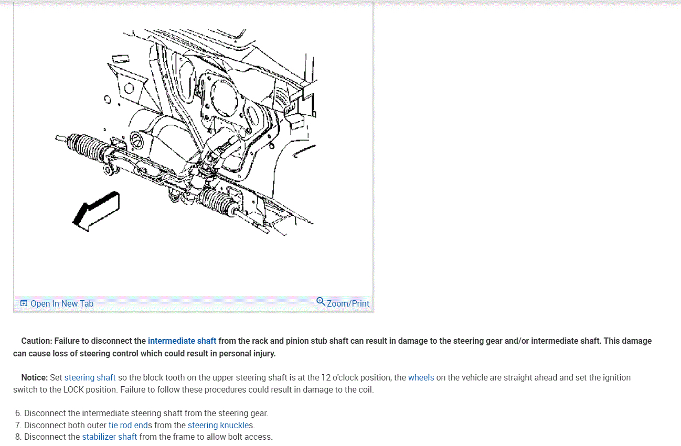Open the steering shaft link in Notice
Viewport: 681px width, 446px height.
tap(90, 377)
